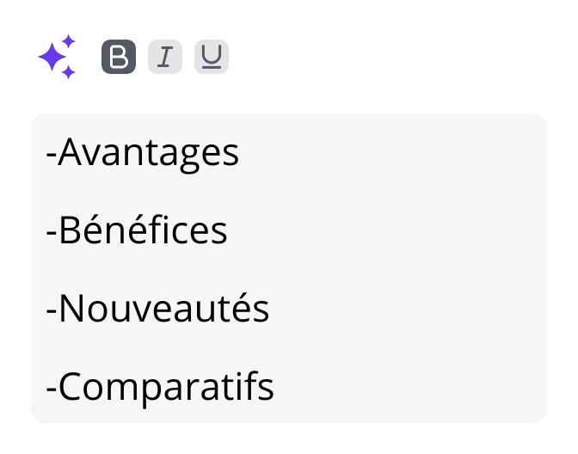Click the purple AI sparkle icon
This screenshot has width=578, height=454.
point(57,58)
